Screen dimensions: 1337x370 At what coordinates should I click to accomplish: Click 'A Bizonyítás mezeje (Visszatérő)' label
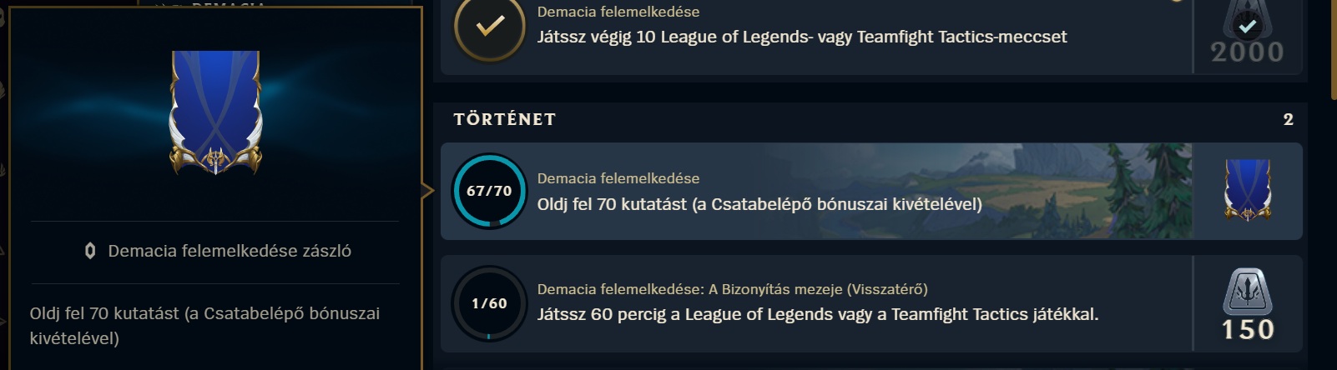point(818,289)
